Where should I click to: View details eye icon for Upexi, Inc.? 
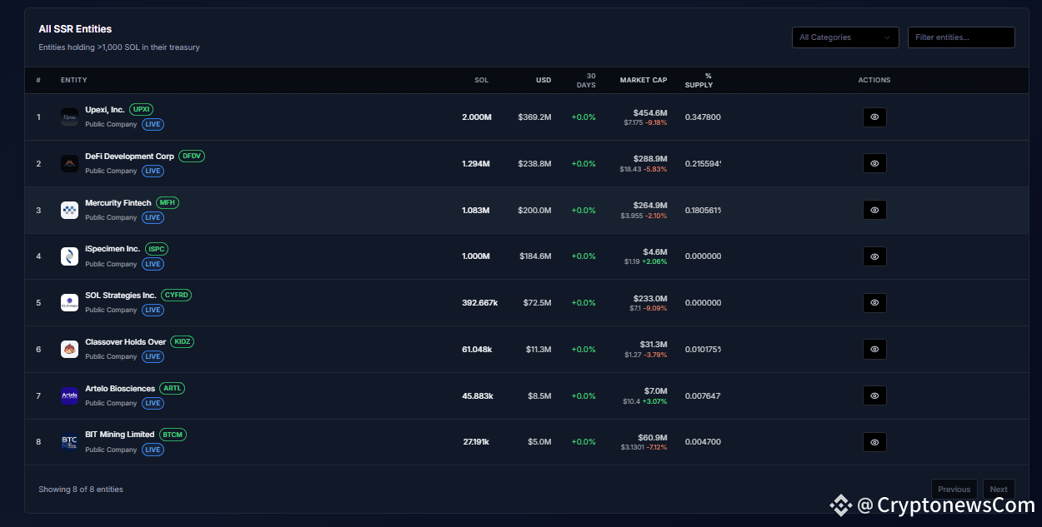click(874, 117)
